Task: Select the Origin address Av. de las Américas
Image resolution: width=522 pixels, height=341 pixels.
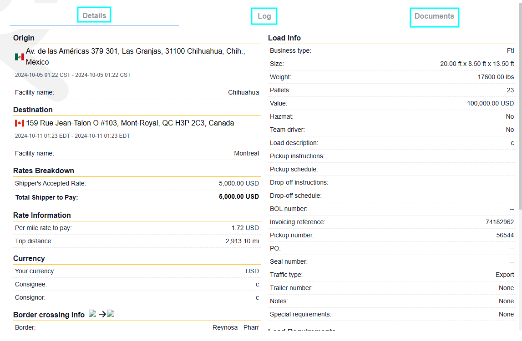Action: point(136,56)
